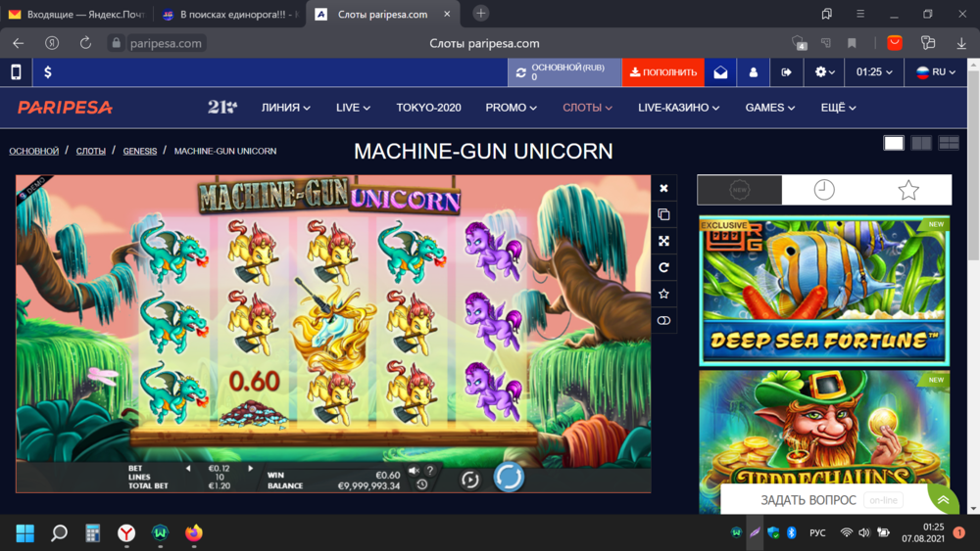The width and height of the screenshot is (980, 551).
Task: Open the settings gear dropdown
Action: click(824, 72)
